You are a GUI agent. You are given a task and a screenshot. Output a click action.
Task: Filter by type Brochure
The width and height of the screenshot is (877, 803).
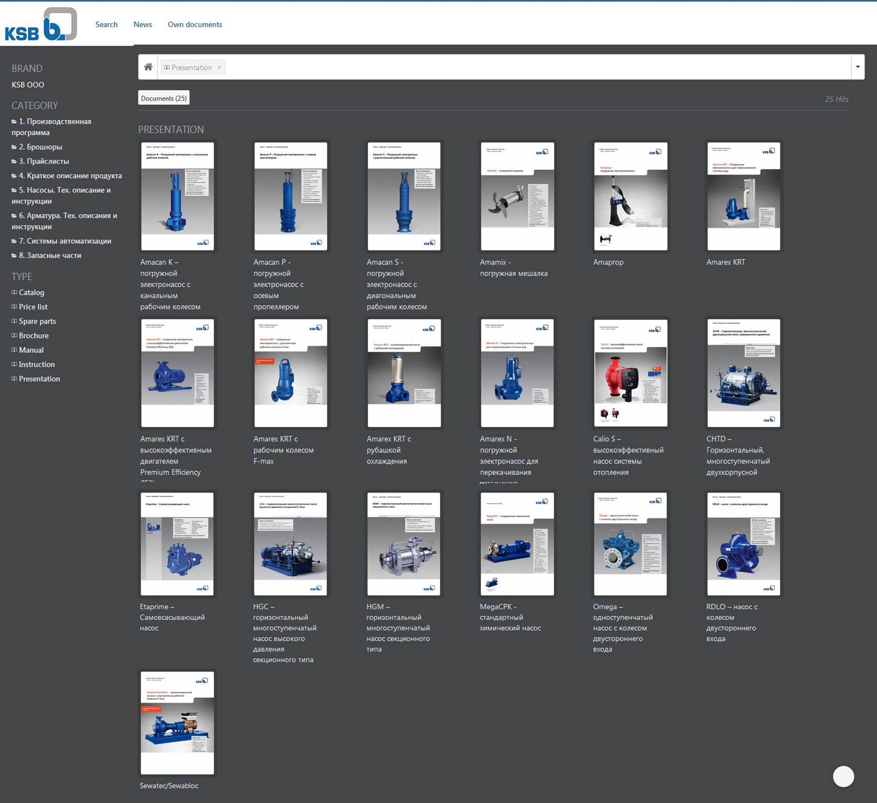point(30,336)
